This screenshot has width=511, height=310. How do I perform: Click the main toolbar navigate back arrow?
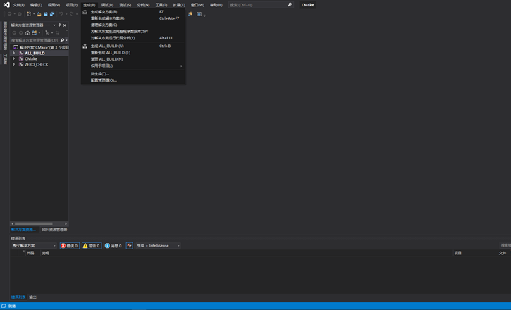(x=9, y=14)
